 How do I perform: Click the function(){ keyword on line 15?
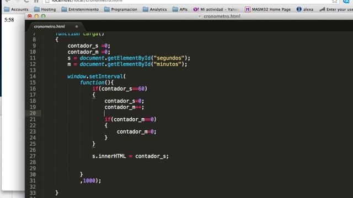click(x=97, y=82)
